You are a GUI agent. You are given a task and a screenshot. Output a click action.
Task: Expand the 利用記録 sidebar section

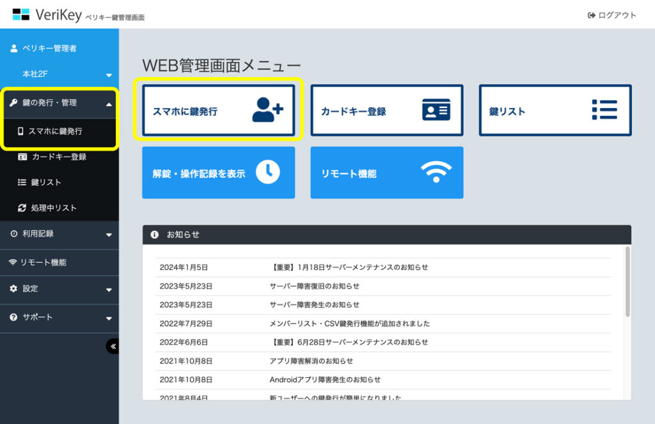[x=109, y=235]
